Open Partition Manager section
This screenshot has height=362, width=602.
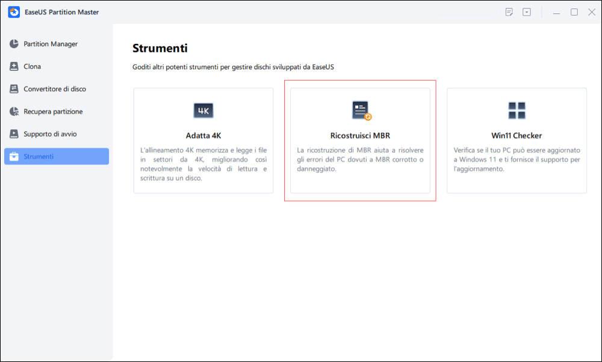(x=57, y=44)
